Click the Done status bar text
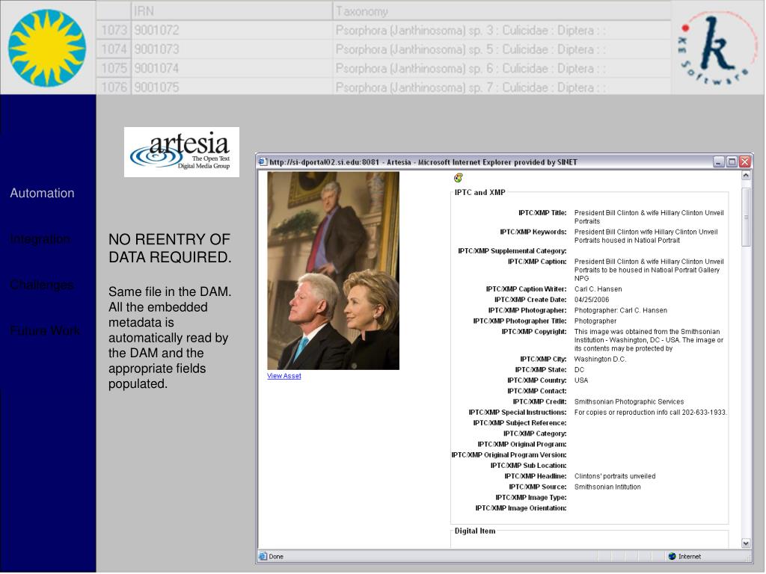 [276, 556]
